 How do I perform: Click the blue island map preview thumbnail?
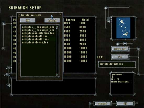pos(123,28)
